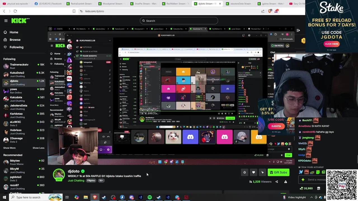The image size is (358, 201).
Task: Click the KICK logo
Action: click(x=20, y=21)
